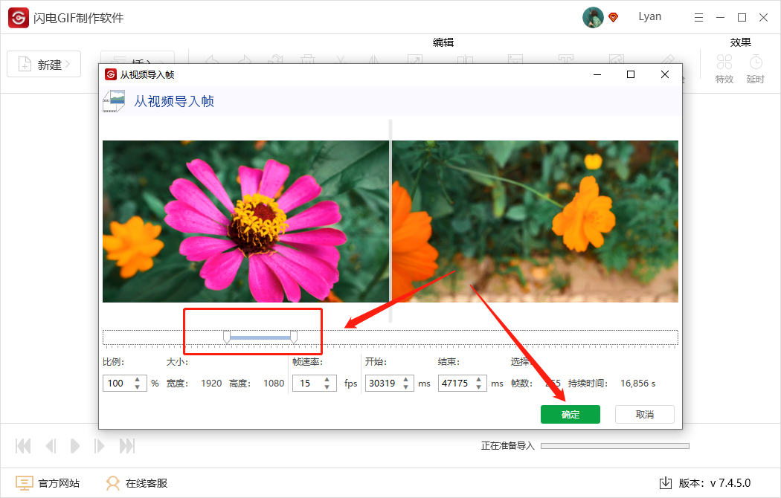Click the 闪电GIF制作软件 app logo
Screen dimensions: 781x498
[19, 18]
